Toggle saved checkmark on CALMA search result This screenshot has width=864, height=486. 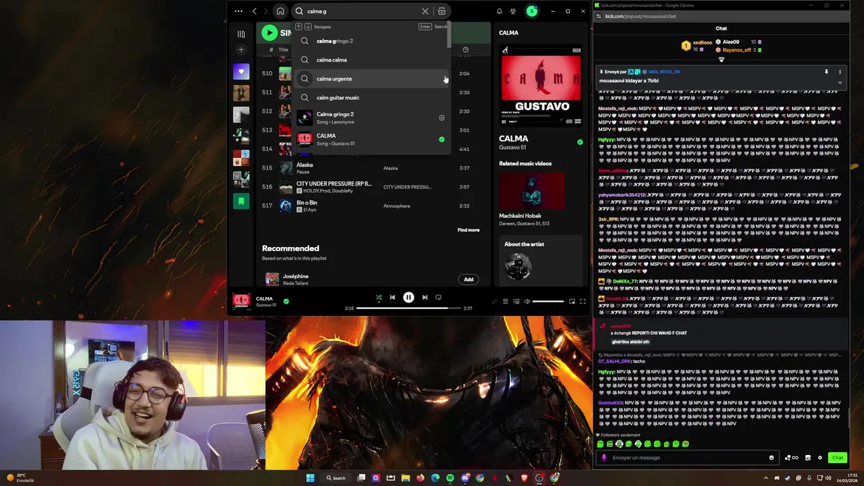coord(441,140)
